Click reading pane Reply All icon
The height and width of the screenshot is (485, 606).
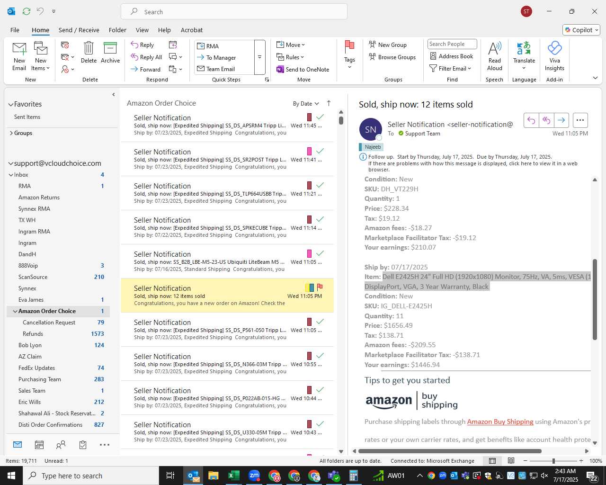coord(546,120)
